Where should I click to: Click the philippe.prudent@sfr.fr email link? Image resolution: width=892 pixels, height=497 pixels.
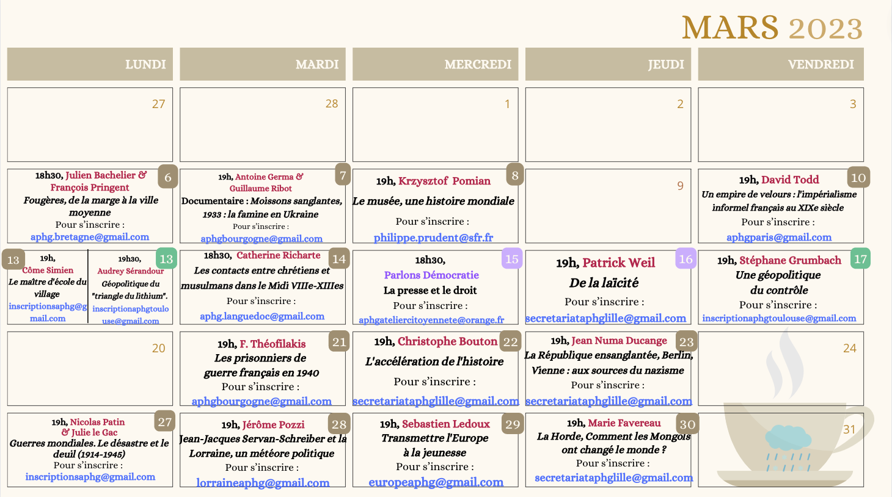433,238
